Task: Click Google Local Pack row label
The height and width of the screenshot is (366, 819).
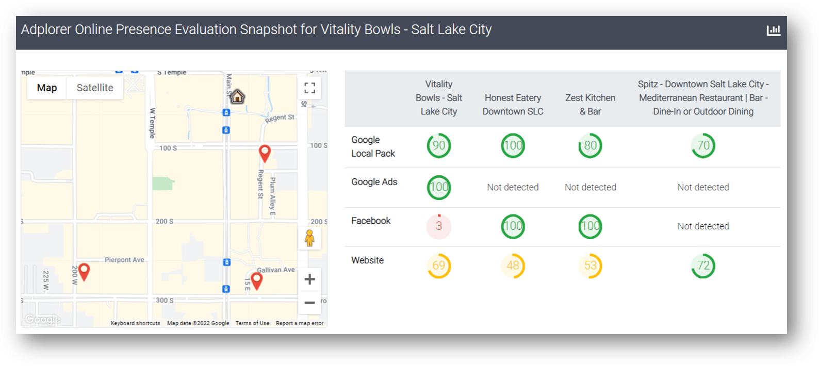Action: 373,146
